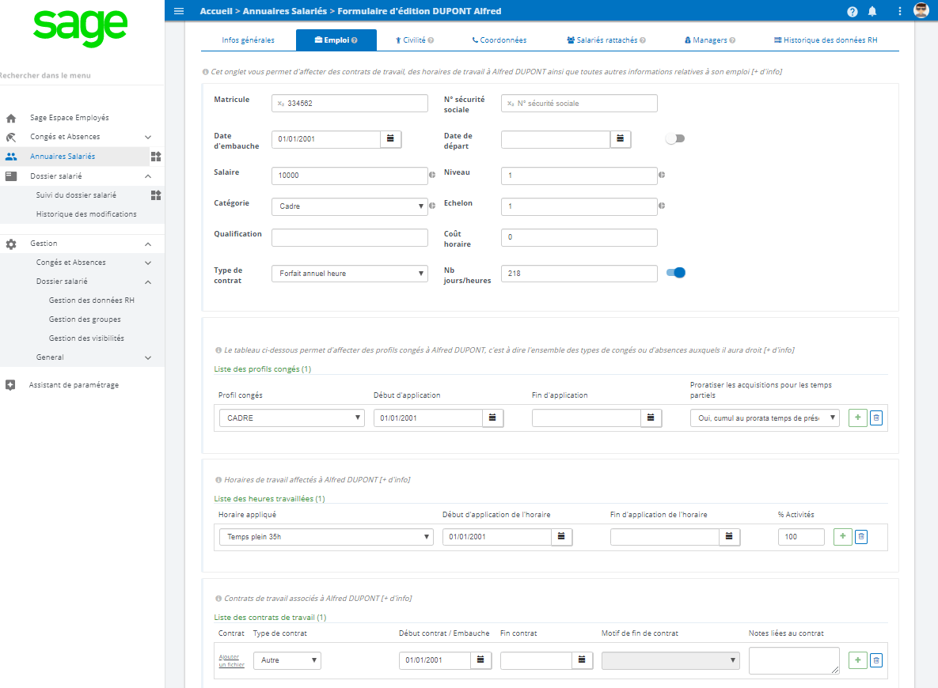Screen dimensions: 938x688
Task: Click history icon next to Salaire
Action: click(x=432, y=175)
